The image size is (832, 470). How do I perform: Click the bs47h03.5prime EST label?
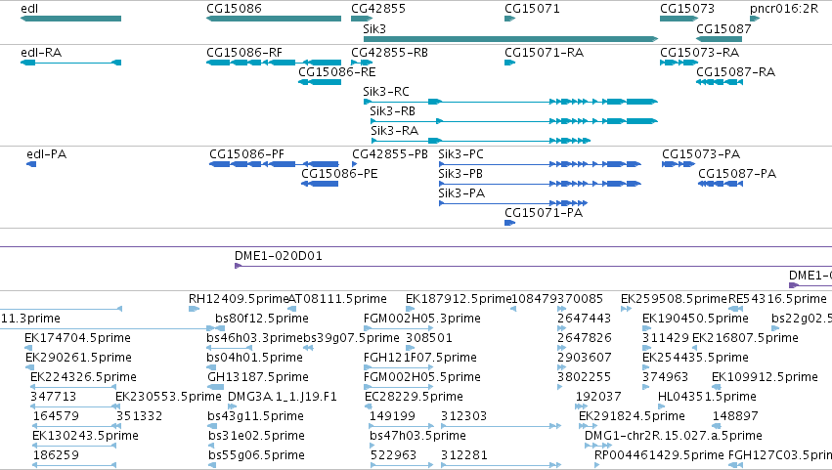tap(418, 436)
